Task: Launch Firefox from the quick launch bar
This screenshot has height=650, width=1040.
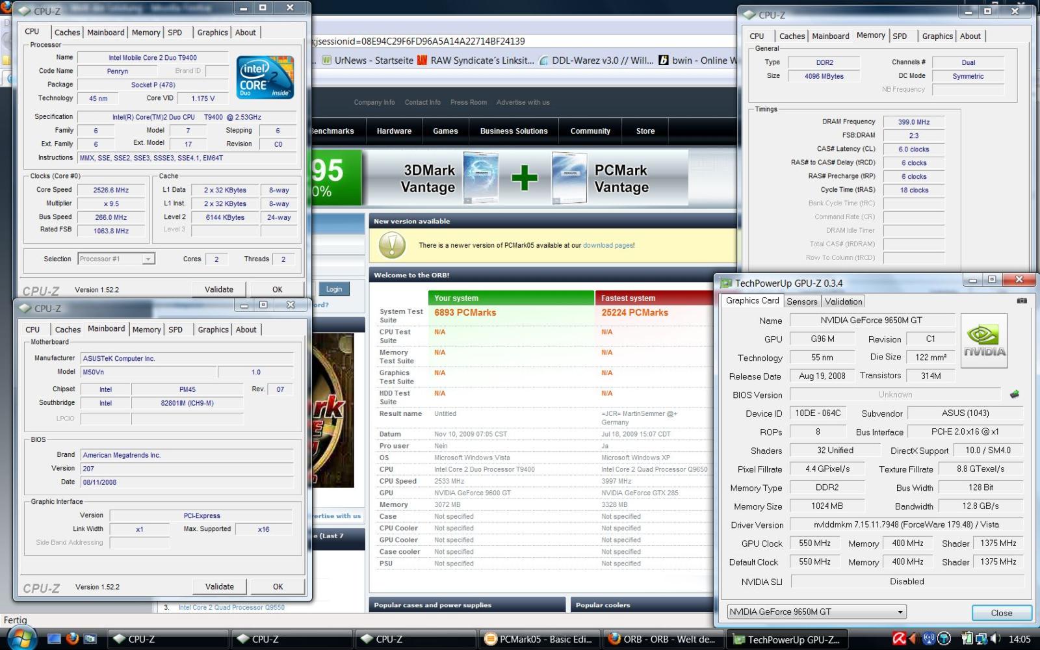Action: pyautogui.click(x=72, y=639)
